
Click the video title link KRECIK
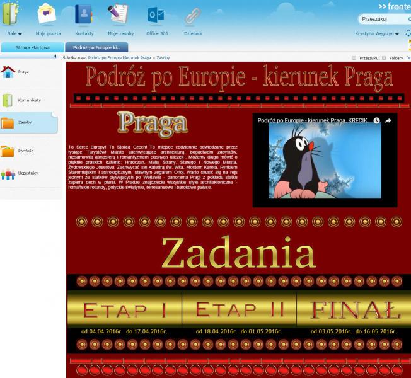click(312, 120)
